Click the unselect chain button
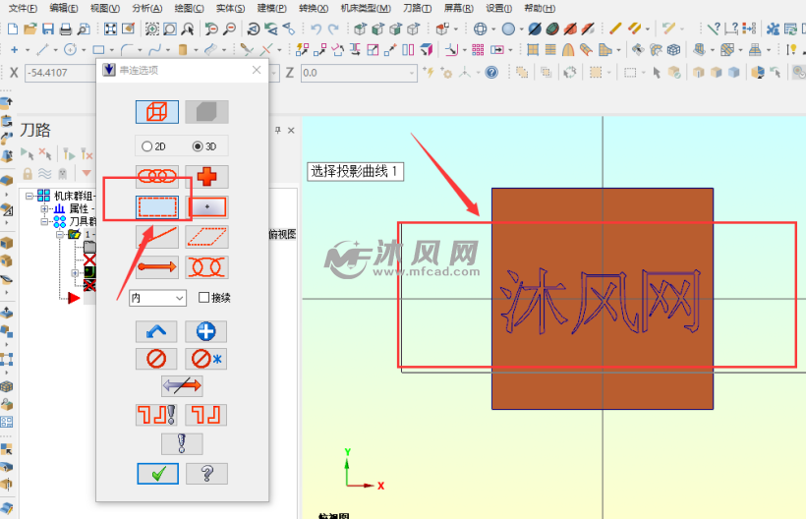 tap(156, 359)
